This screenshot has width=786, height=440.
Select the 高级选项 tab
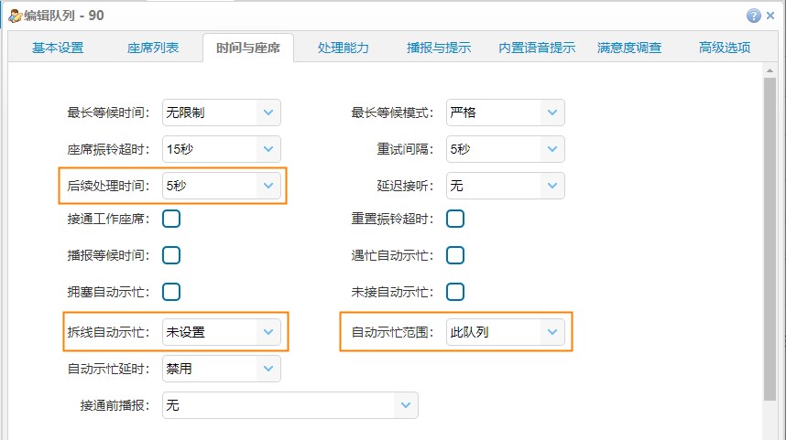tap(725, 48)
